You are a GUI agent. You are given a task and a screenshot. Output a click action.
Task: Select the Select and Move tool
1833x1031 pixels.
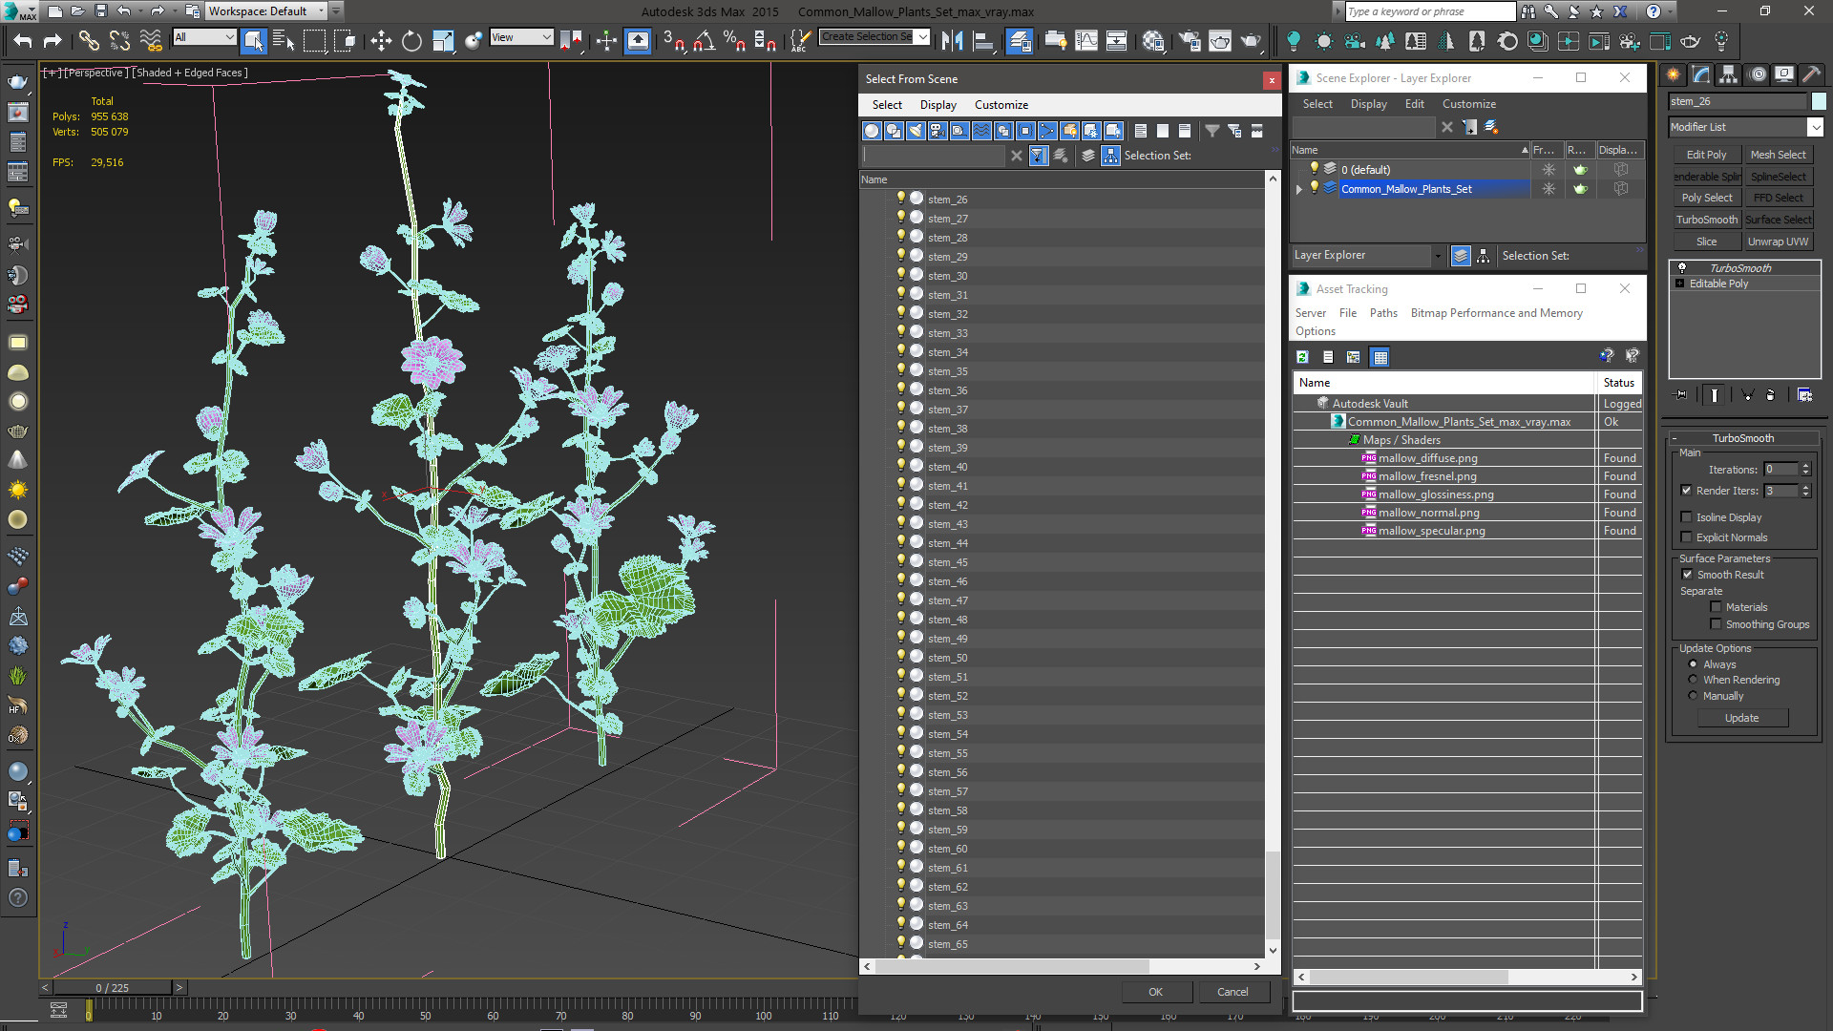(x=381, y=40)
